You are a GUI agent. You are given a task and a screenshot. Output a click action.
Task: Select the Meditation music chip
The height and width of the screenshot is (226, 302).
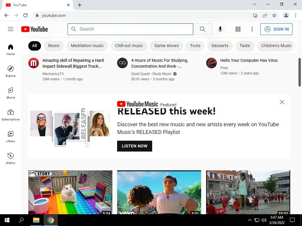87,46
